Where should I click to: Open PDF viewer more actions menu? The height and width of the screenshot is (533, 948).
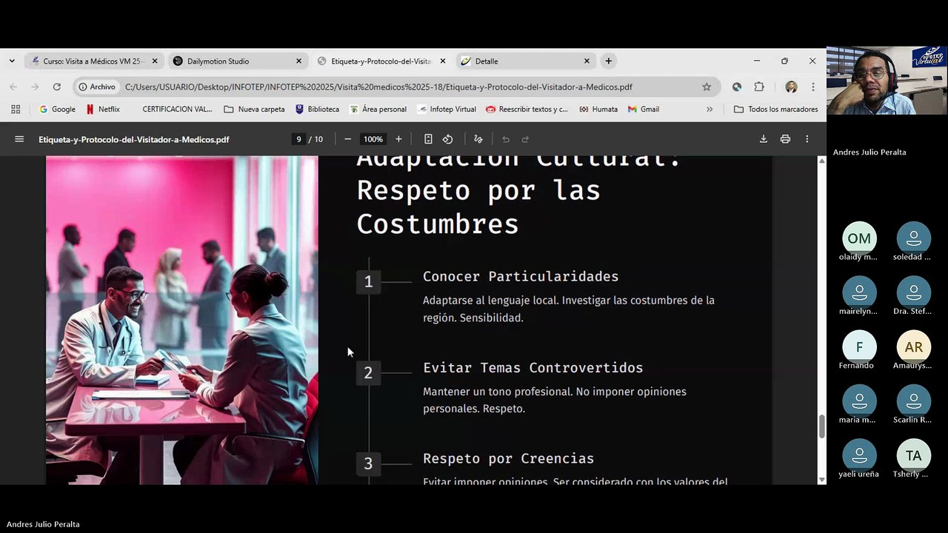(x=807, y=139)
